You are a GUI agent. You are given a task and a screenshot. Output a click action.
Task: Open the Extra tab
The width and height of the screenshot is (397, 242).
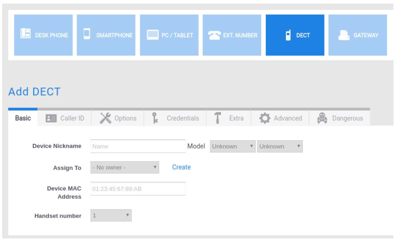pos(227,118)
